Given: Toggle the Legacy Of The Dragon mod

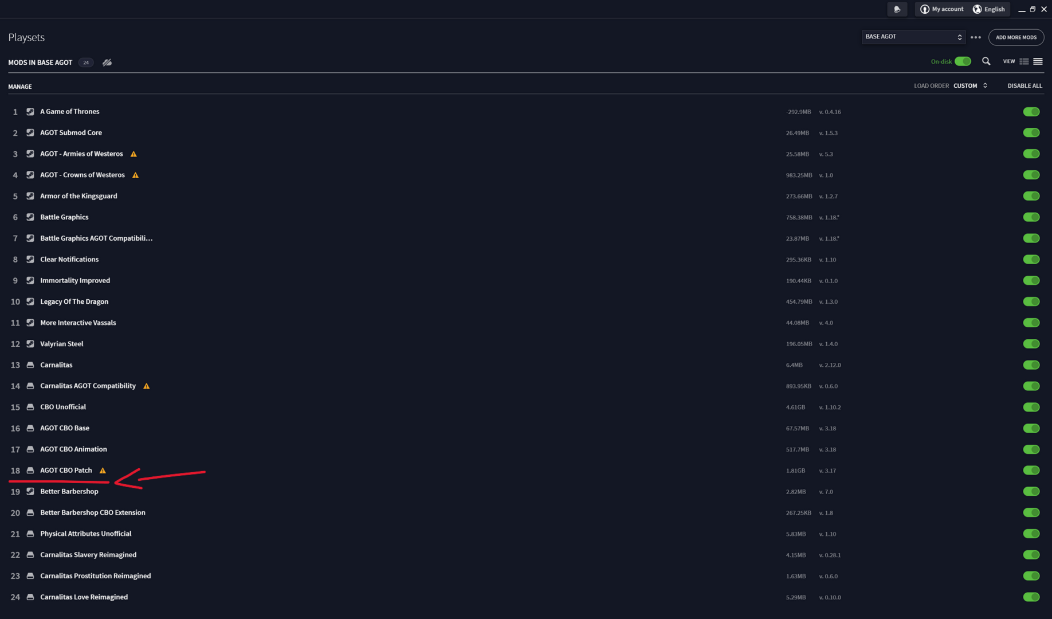Looking at the screenshot, I should click(x=1031, y=301).
